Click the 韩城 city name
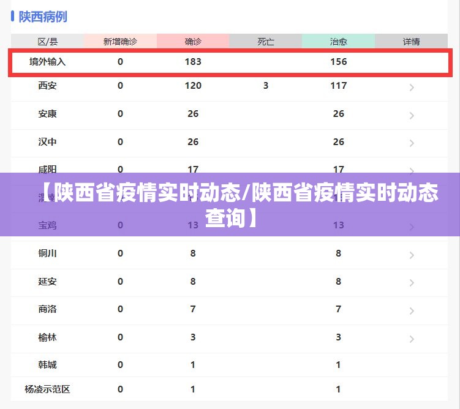This screenshot has width=460, height=409. [x=47, y=365]
